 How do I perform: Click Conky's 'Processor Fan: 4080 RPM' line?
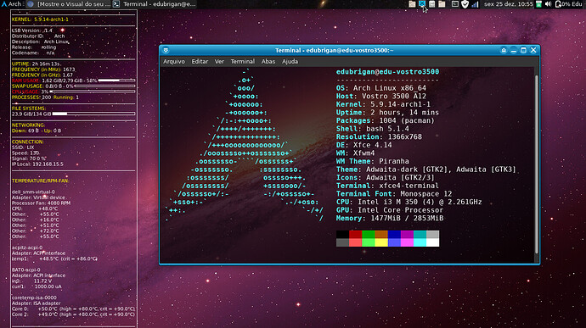click(41, 203)
